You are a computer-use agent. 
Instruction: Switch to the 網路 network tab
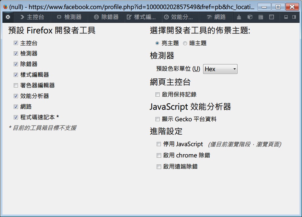pyautogui.click(x=216, y=17)
